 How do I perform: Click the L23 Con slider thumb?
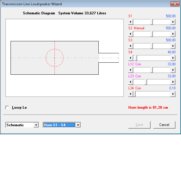pyautogui.click(x=146, y=82)
